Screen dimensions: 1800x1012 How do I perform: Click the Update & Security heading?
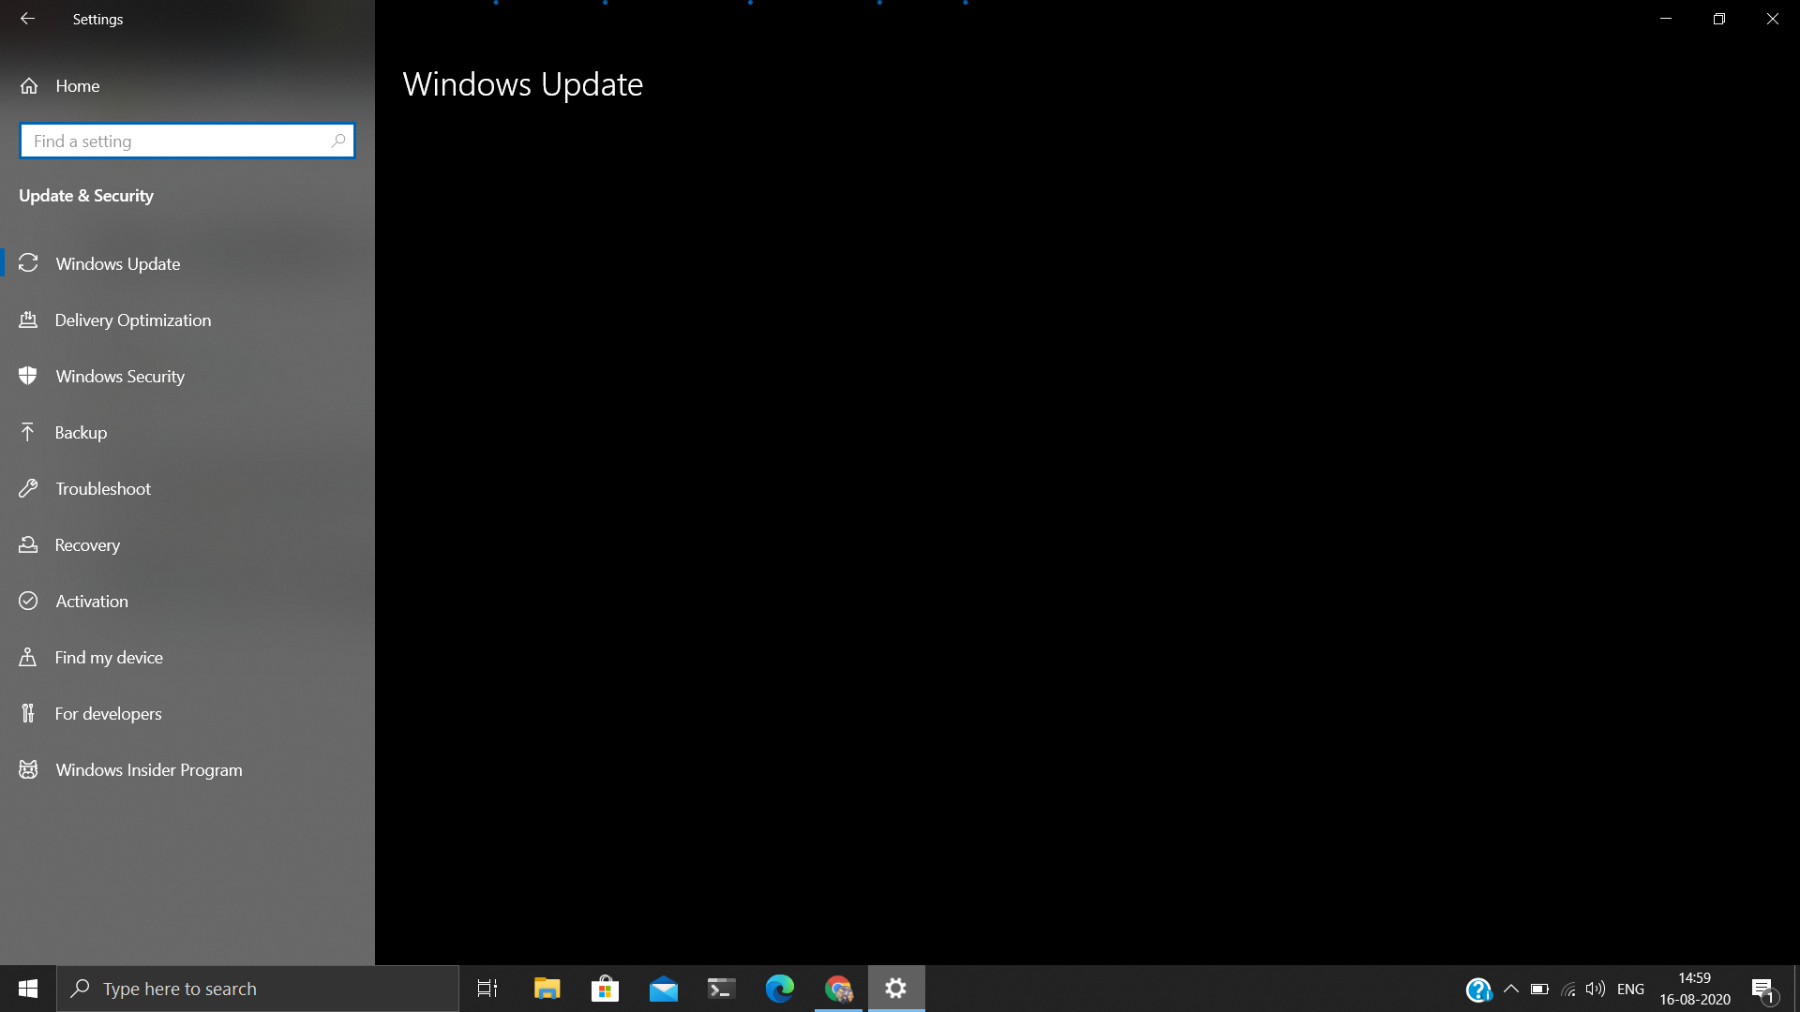click(x=86, y=196)
